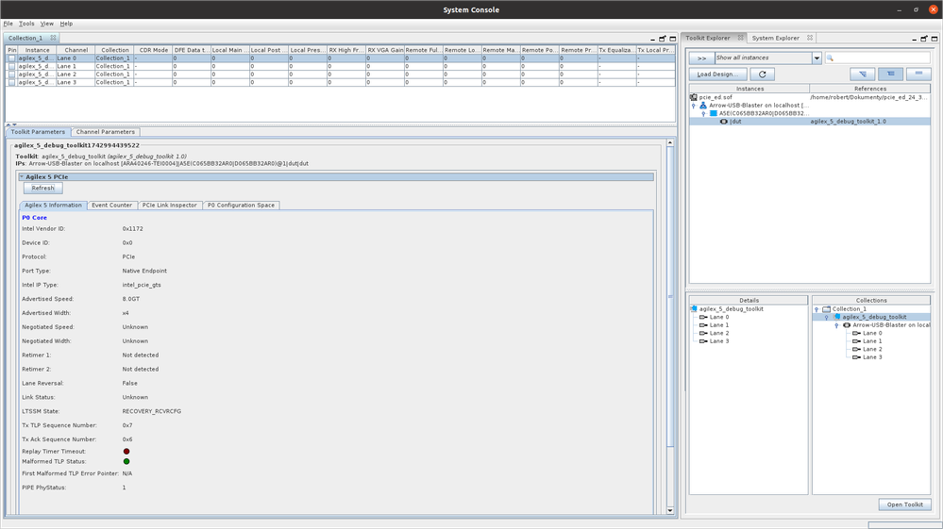Click the LTSSM State value RECOVERY_RCVRCFG

152,412
